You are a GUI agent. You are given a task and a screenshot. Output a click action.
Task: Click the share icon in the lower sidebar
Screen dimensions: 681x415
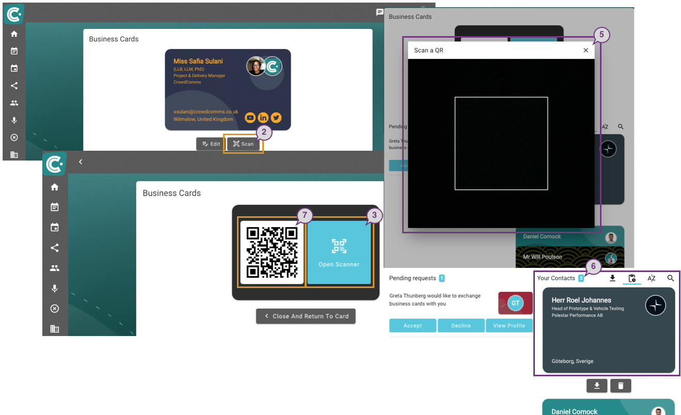pos(55,248)
